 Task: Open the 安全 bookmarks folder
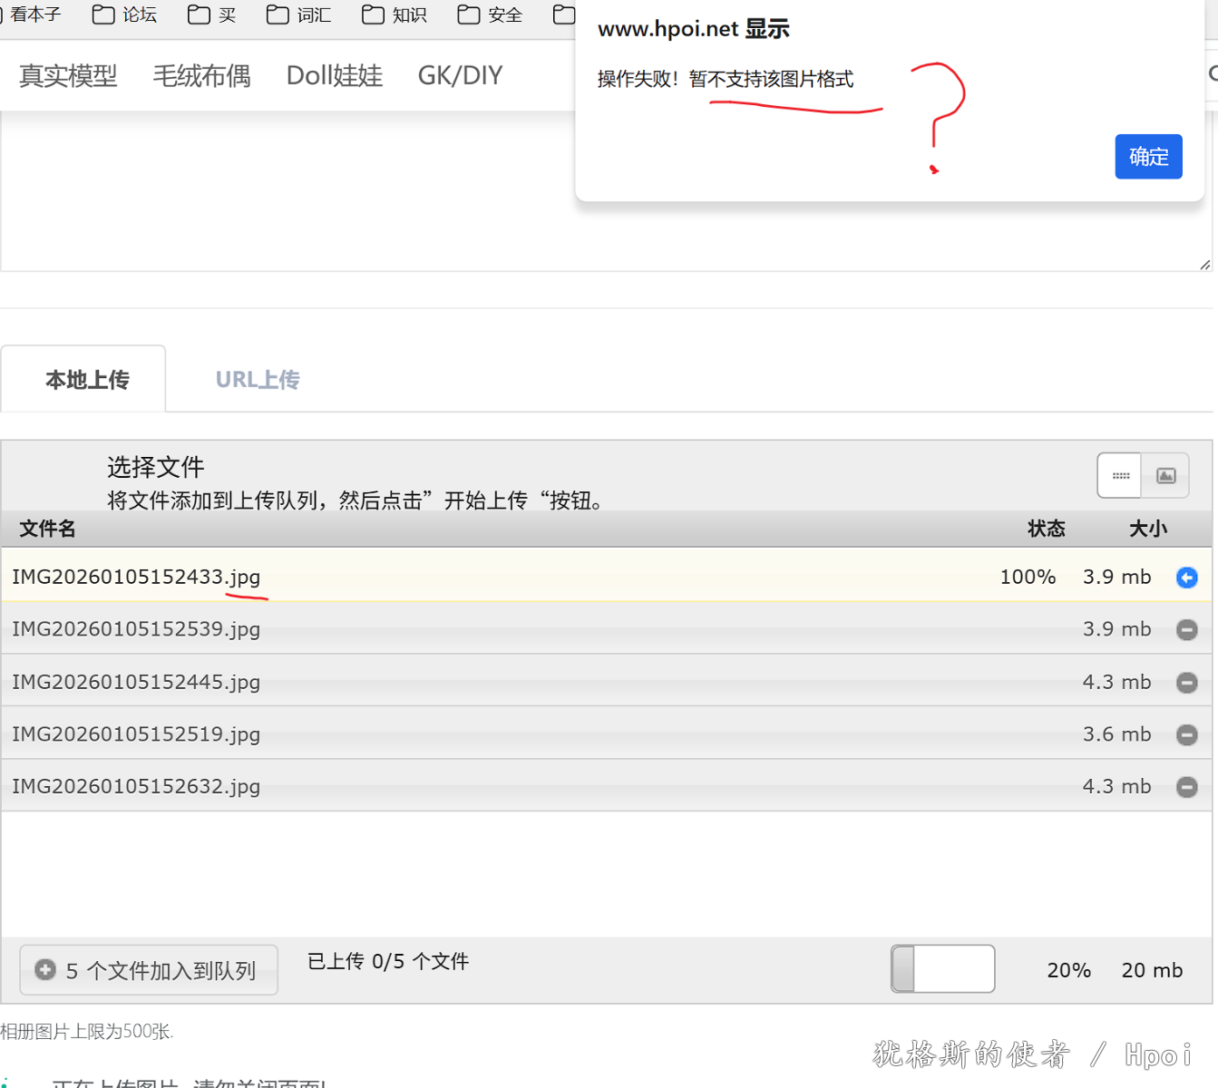[491, 15]
